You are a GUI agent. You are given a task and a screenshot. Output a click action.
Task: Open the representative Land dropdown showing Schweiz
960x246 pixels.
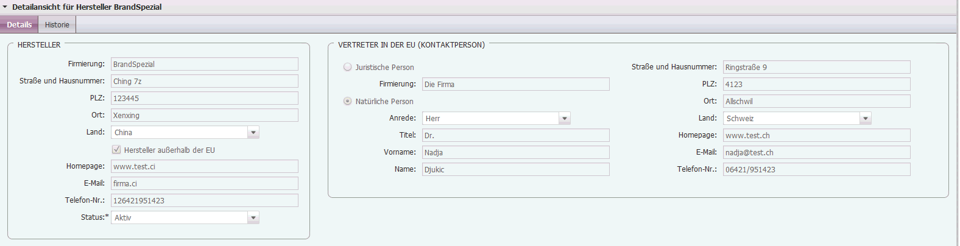(x=866, y=118)
